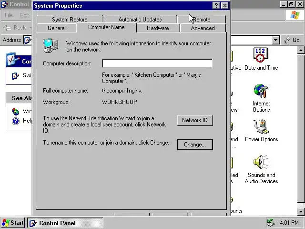Click the Windows flag logo in Control Panel
305x229 pixels.
[295, 15]
